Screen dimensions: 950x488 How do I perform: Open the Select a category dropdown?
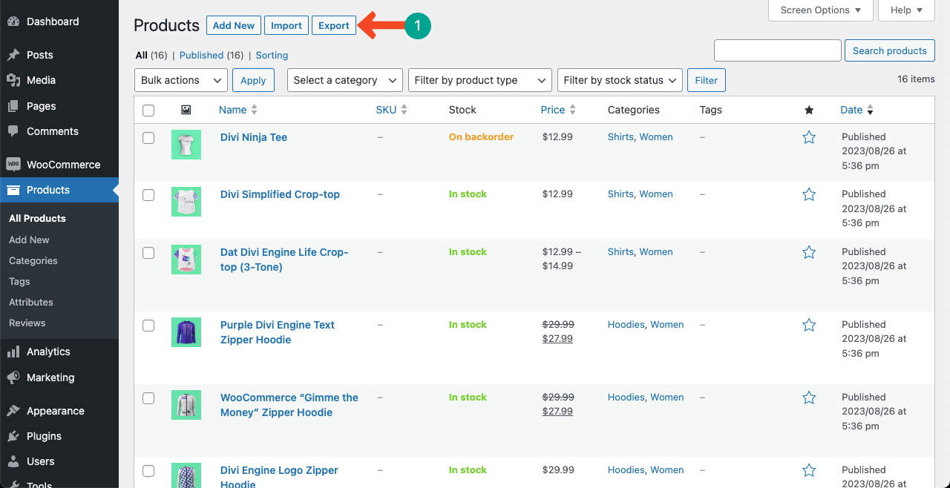[344, 80]
